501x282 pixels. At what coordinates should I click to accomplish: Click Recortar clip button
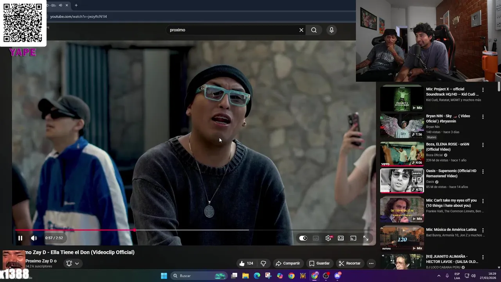click(x=350, y=263)
